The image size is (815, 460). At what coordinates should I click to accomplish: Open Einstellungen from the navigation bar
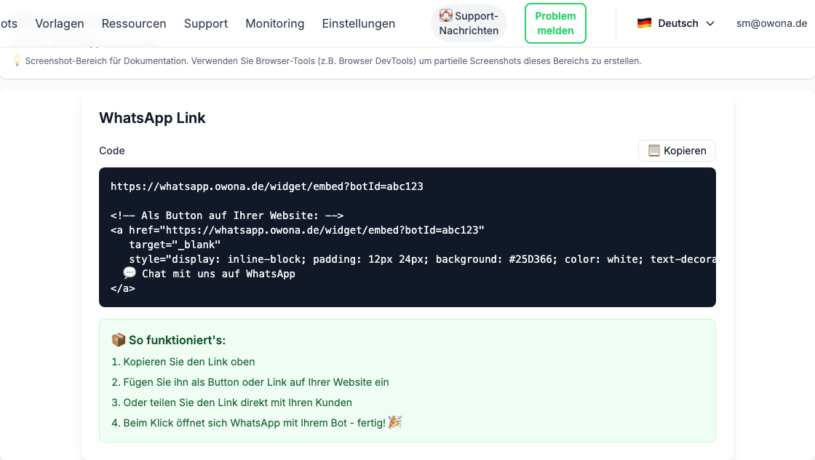359,23
